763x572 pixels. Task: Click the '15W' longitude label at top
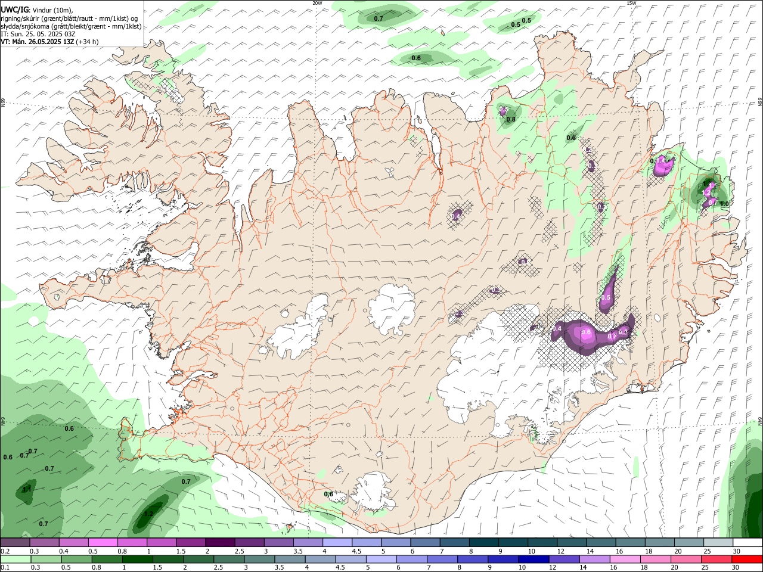(x=631, y=2)
